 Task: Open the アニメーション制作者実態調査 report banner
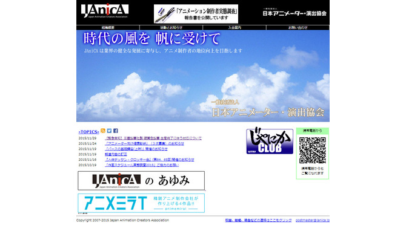196,14
